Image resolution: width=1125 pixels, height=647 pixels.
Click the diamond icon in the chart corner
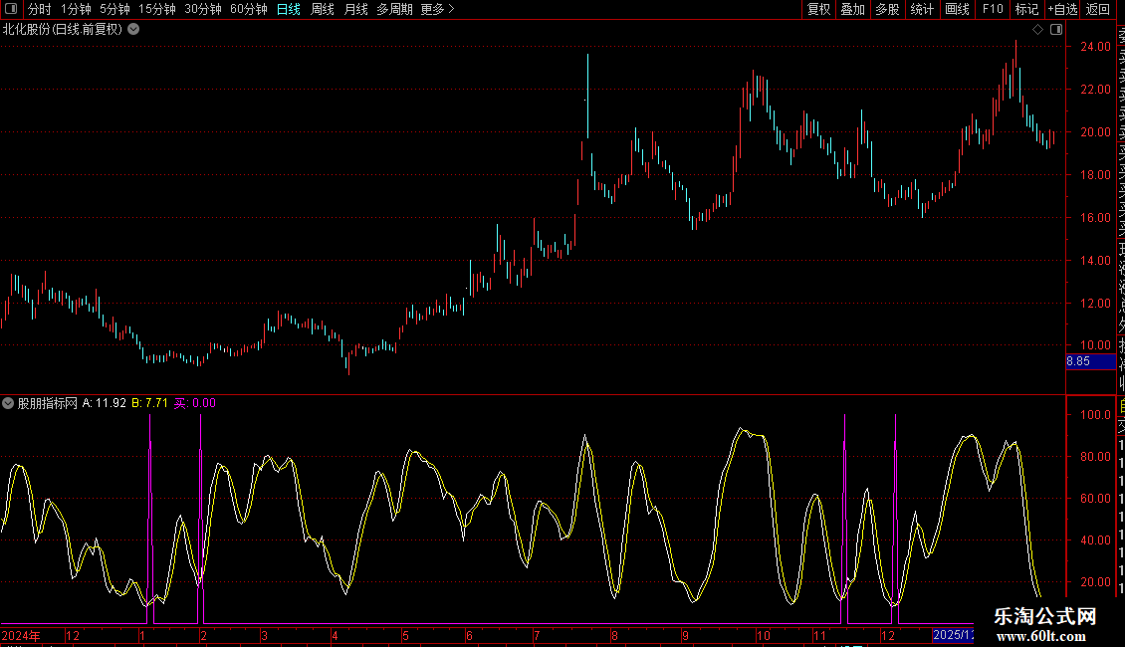[1037, 30]
